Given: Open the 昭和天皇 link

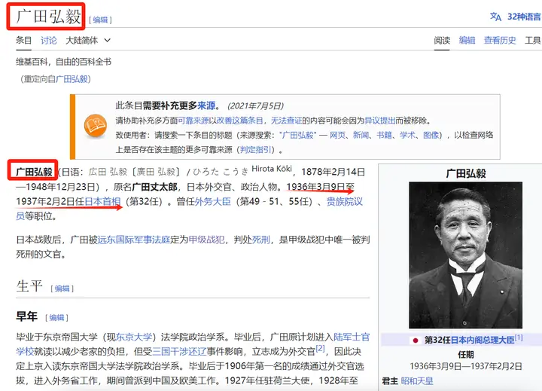Looking at the screenshot, I should point(417,381).
